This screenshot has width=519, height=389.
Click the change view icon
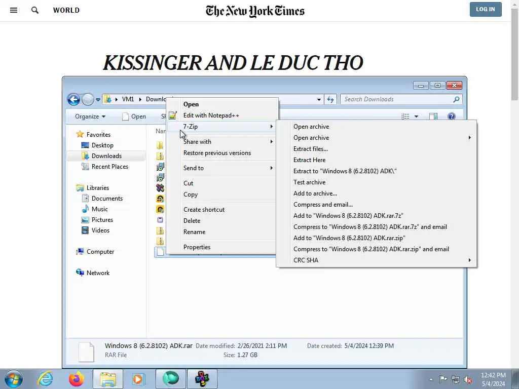pos(405,116)
